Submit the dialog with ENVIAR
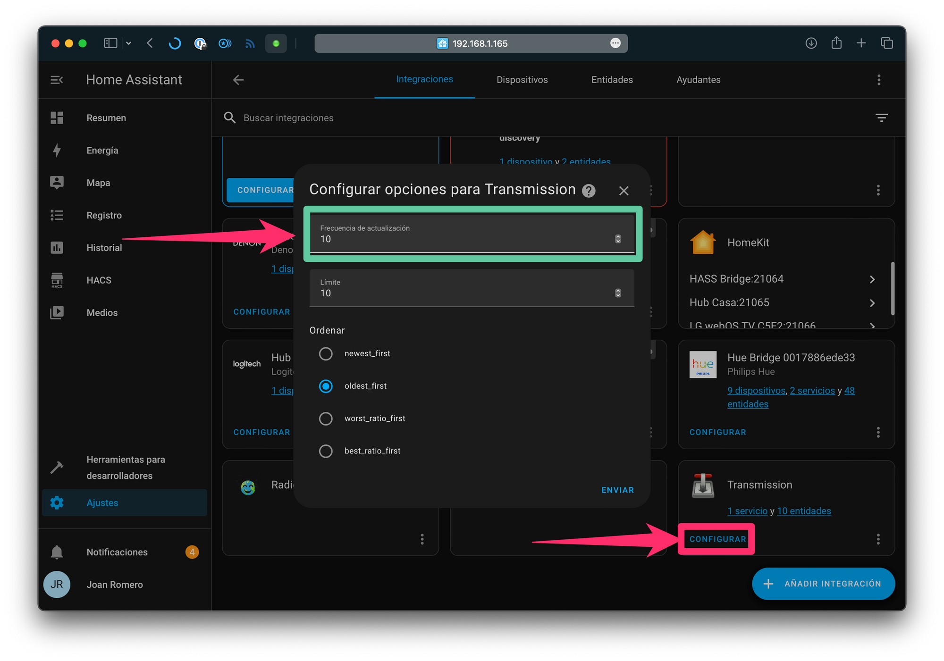Viewport: 944px width, 661px height. (x=617, y=490)
